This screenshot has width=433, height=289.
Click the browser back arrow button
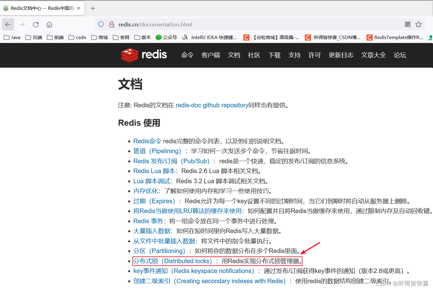8,24
